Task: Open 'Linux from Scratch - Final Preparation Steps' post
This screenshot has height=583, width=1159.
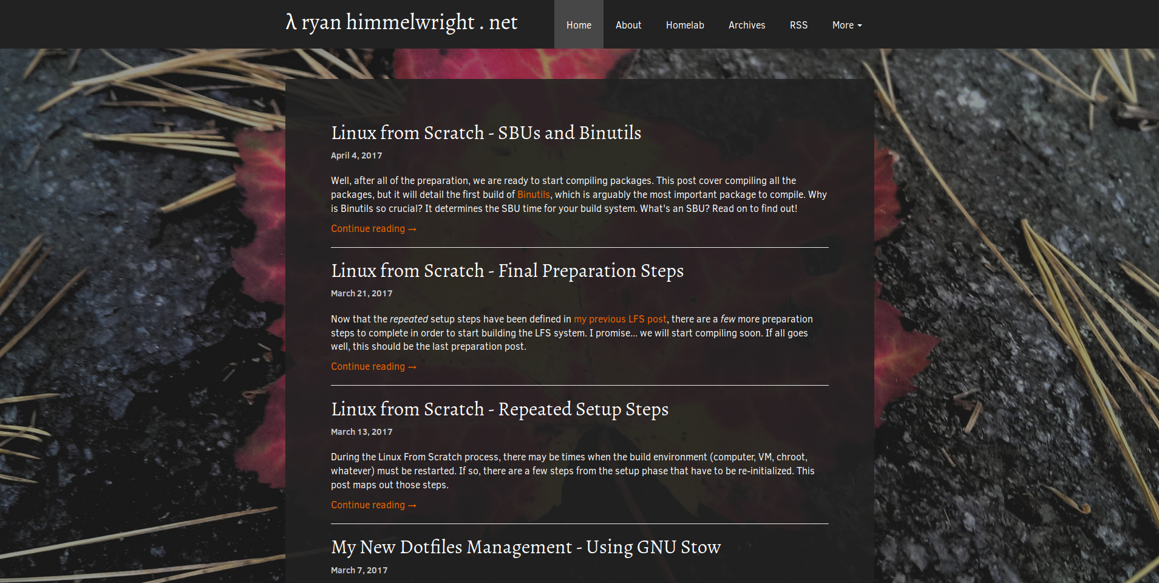Action: [x=507, y=271]
